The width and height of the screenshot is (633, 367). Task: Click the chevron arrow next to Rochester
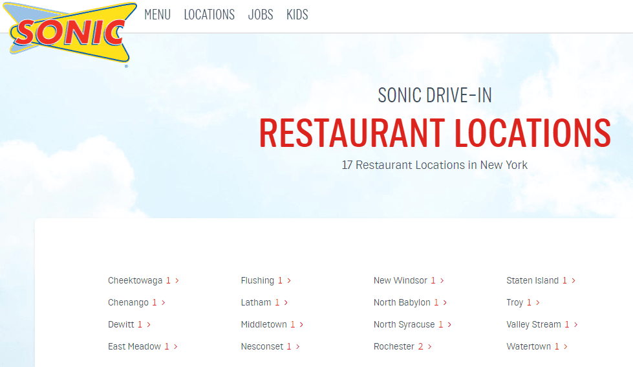[429, 346]
